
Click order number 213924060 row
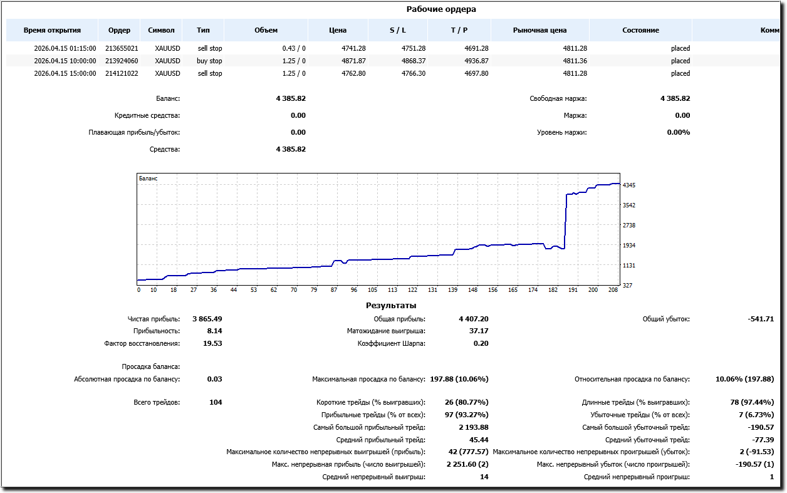pyautogui.click(x=122, y=61)
